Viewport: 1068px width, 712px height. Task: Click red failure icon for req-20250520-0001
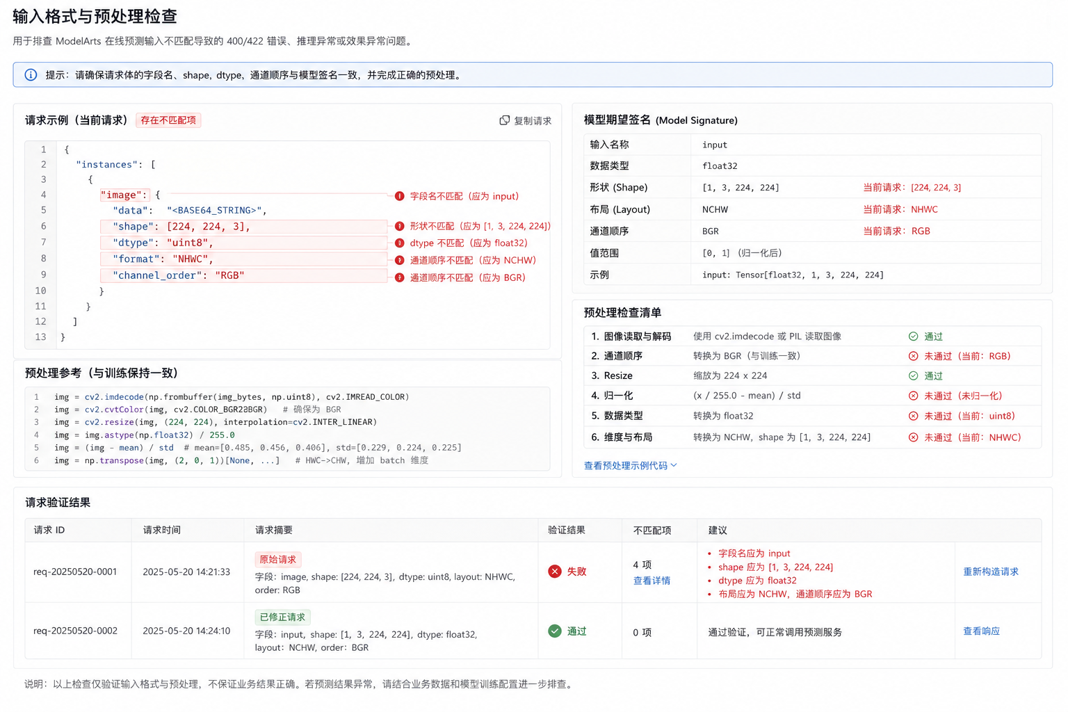pos(555,572)
